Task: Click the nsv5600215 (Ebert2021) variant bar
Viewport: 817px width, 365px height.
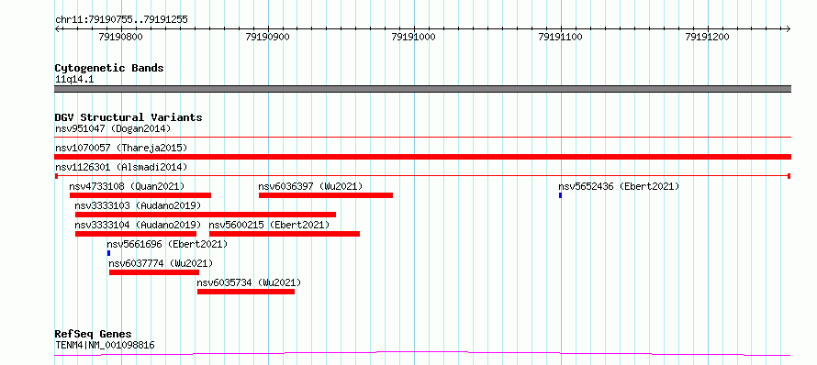Action: click(285, 234)
